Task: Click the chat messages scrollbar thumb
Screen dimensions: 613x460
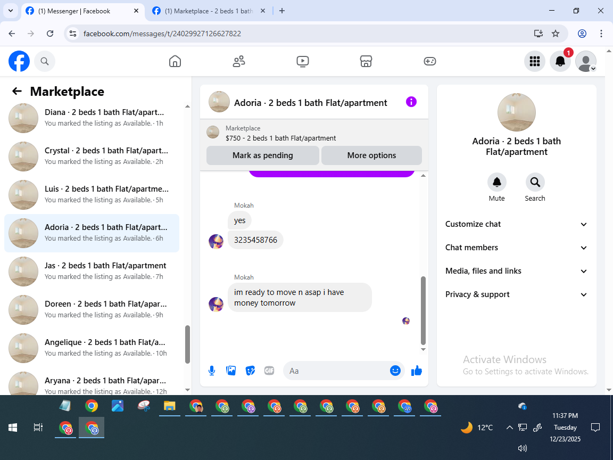Action: pyautogui.click(x=423, y=310)
